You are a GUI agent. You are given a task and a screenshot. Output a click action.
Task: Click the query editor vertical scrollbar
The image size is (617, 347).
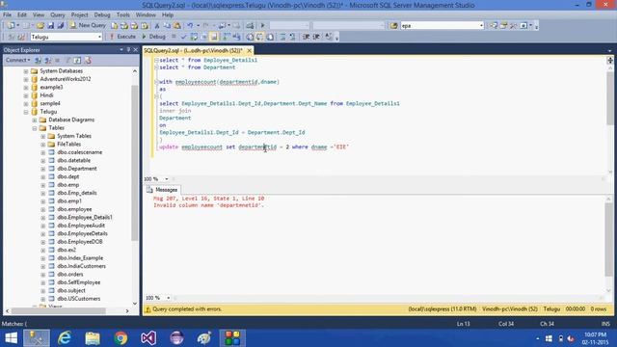pos(610,98)
